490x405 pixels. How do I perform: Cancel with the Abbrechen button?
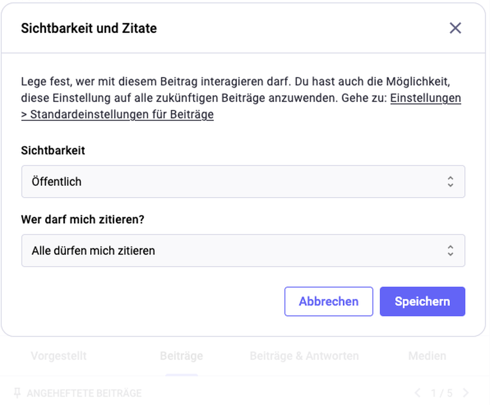(328, 301)
